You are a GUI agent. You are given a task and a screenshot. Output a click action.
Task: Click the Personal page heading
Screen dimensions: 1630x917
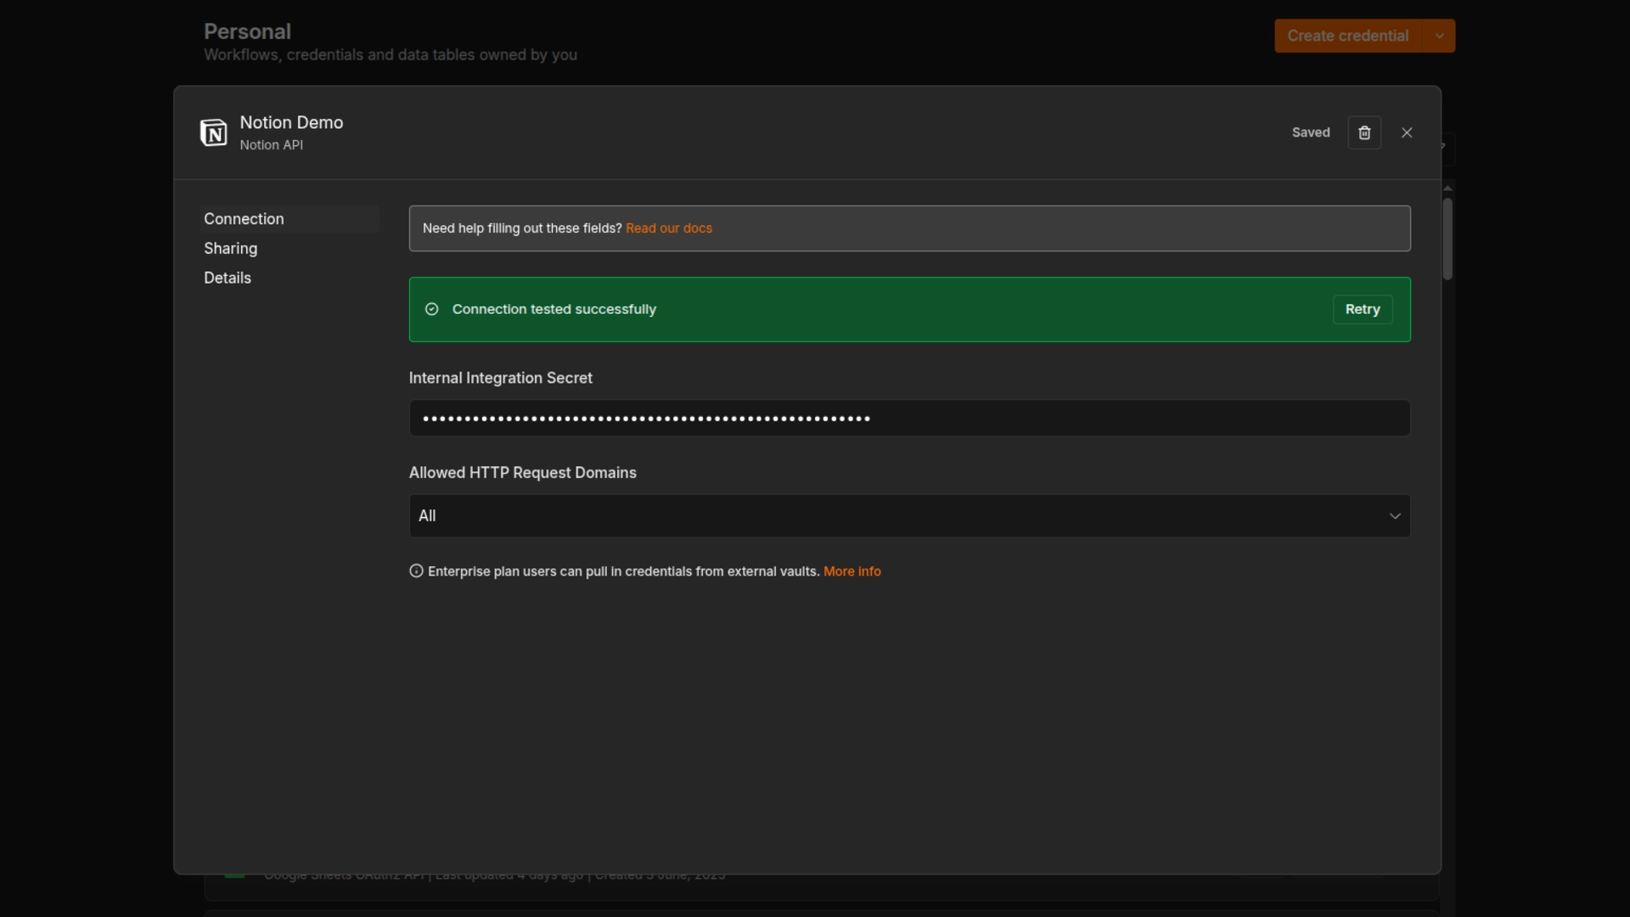(247, 31)
